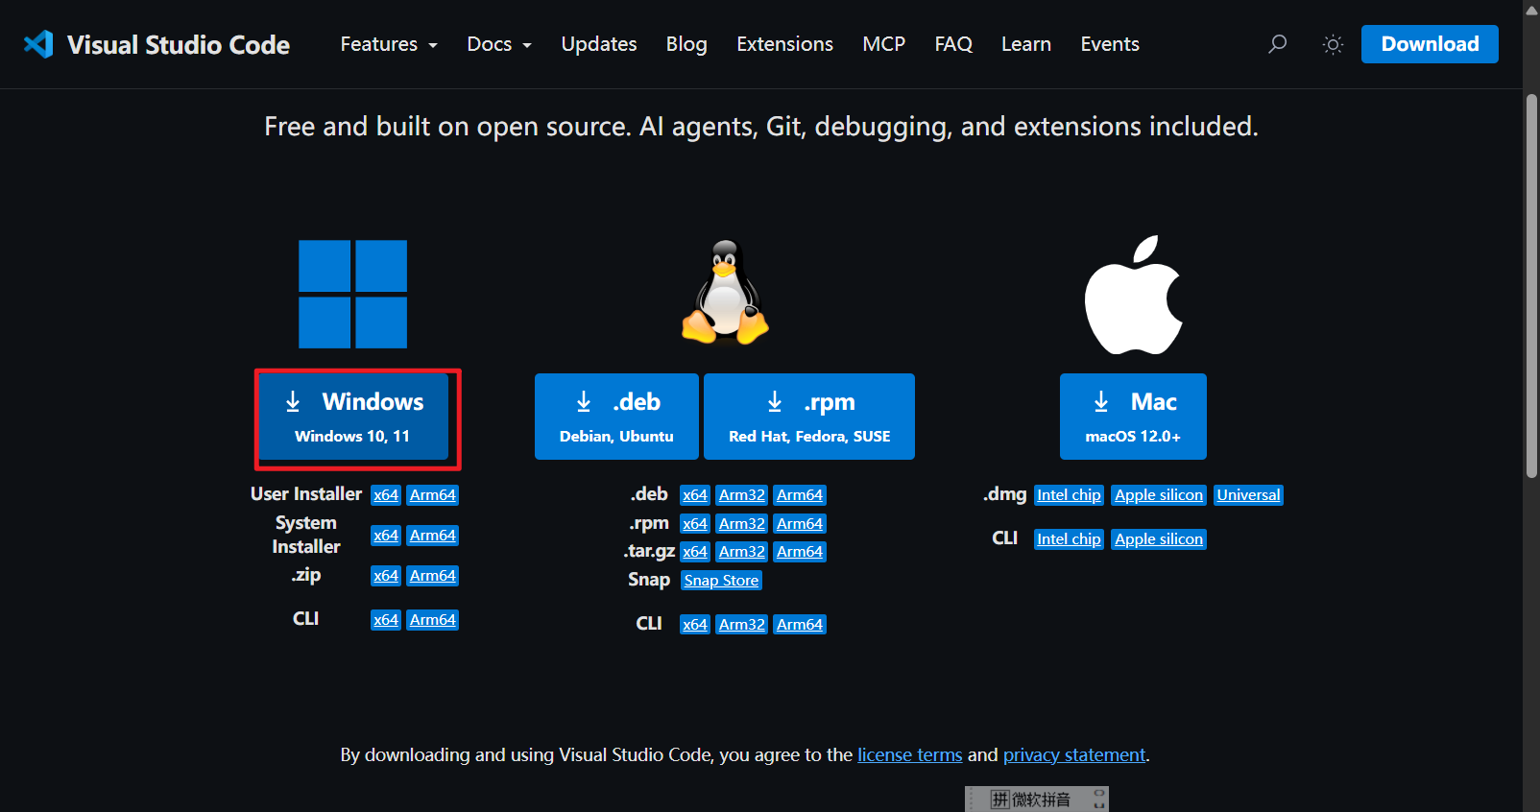Open the MCP nav item
The height and width of the screenshot is (812, 1540).
pyautogui.click(x=883, y=44)
